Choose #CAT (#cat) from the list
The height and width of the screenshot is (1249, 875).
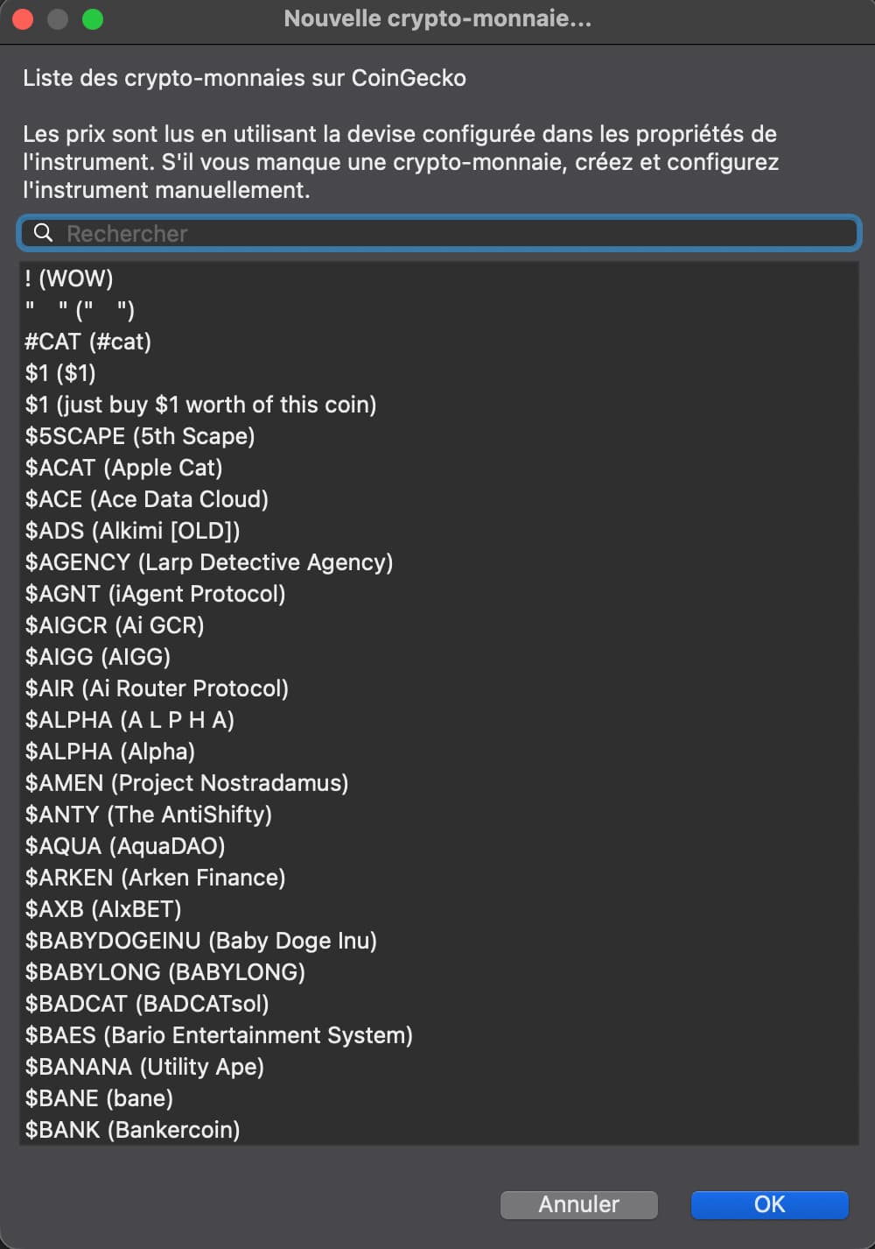88,342
